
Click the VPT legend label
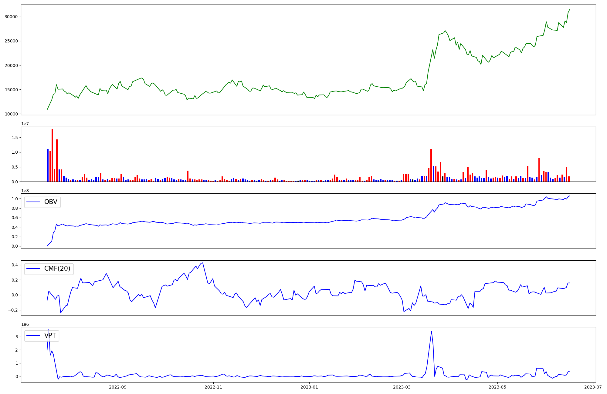point(50,336)
